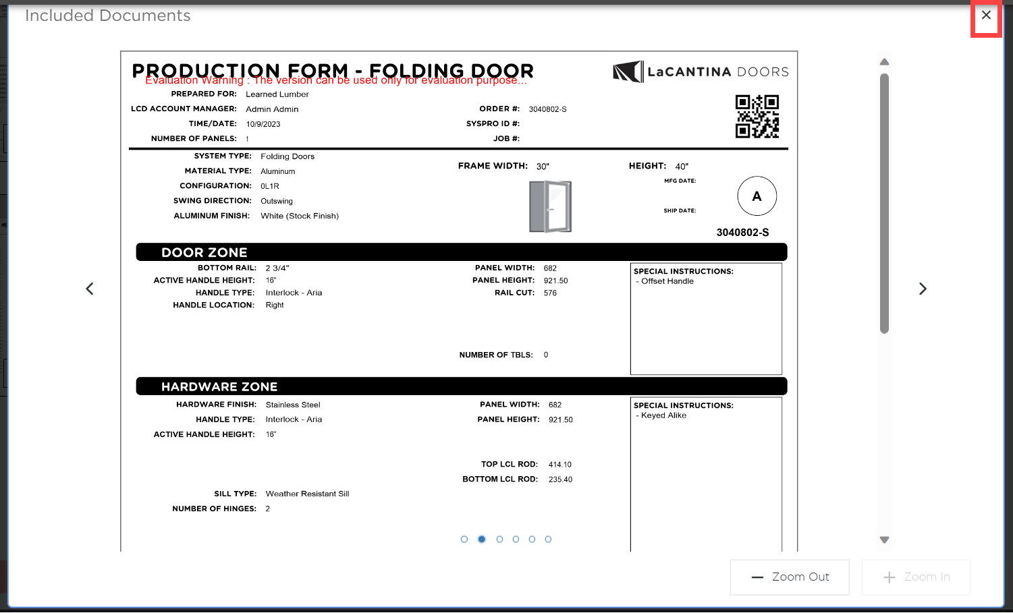Screen dimensions: 1013x613
Task: Click the scrollbar down arrow
Action: pyautogui.click(x=885, y=540)
